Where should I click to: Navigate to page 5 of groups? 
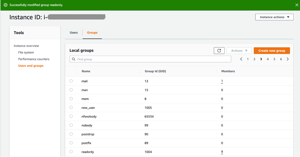pos(274,59)
